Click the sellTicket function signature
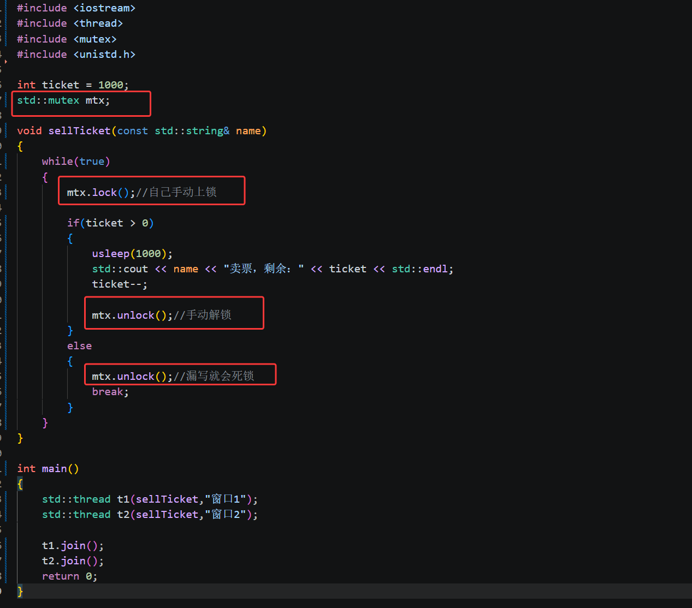This screenshot has height=608, width=692. (x=142, y=131)
